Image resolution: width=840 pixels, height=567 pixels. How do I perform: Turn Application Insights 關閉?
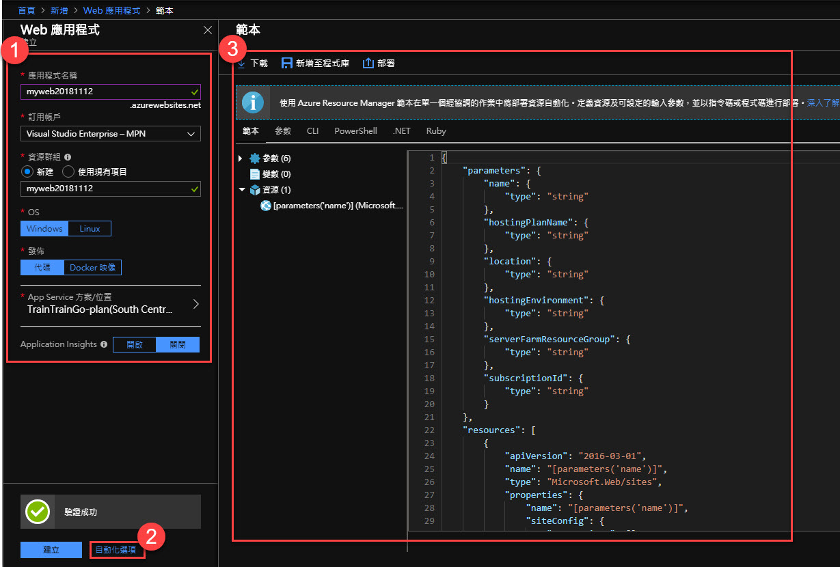(x=178, y=345)
